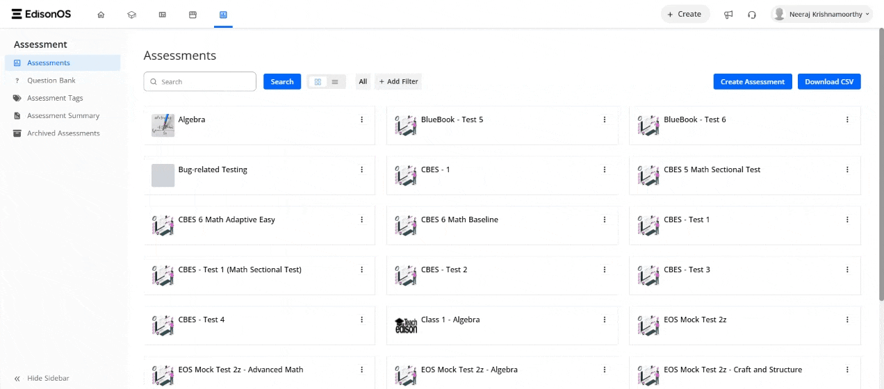Open the options menu for CBES - 1
Screen dimensions: 884x389
[x=605, y=169]
